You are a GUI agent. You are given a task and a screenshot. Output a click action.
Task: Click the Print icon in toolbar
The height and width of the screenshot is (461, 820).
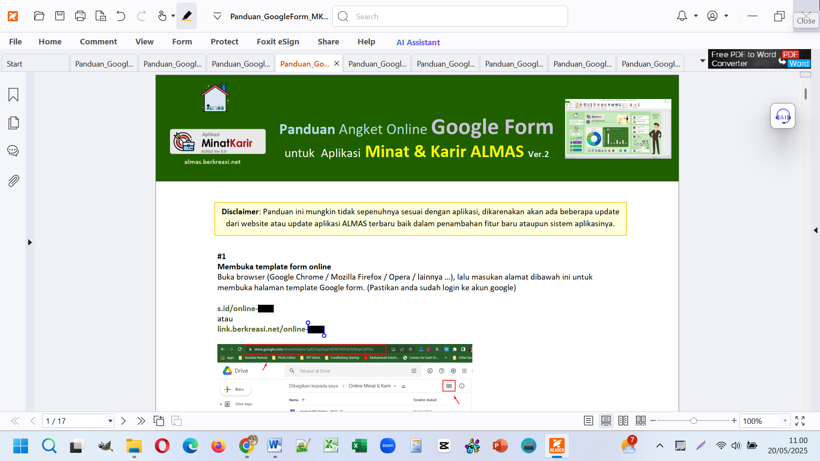80,16
